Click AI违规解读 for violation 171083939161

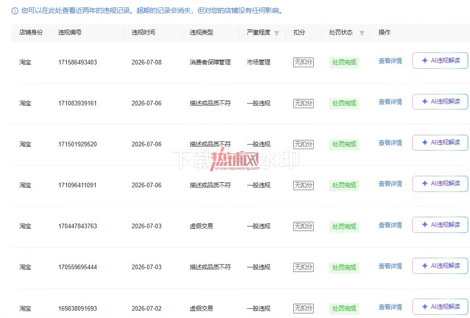(440, 101)
